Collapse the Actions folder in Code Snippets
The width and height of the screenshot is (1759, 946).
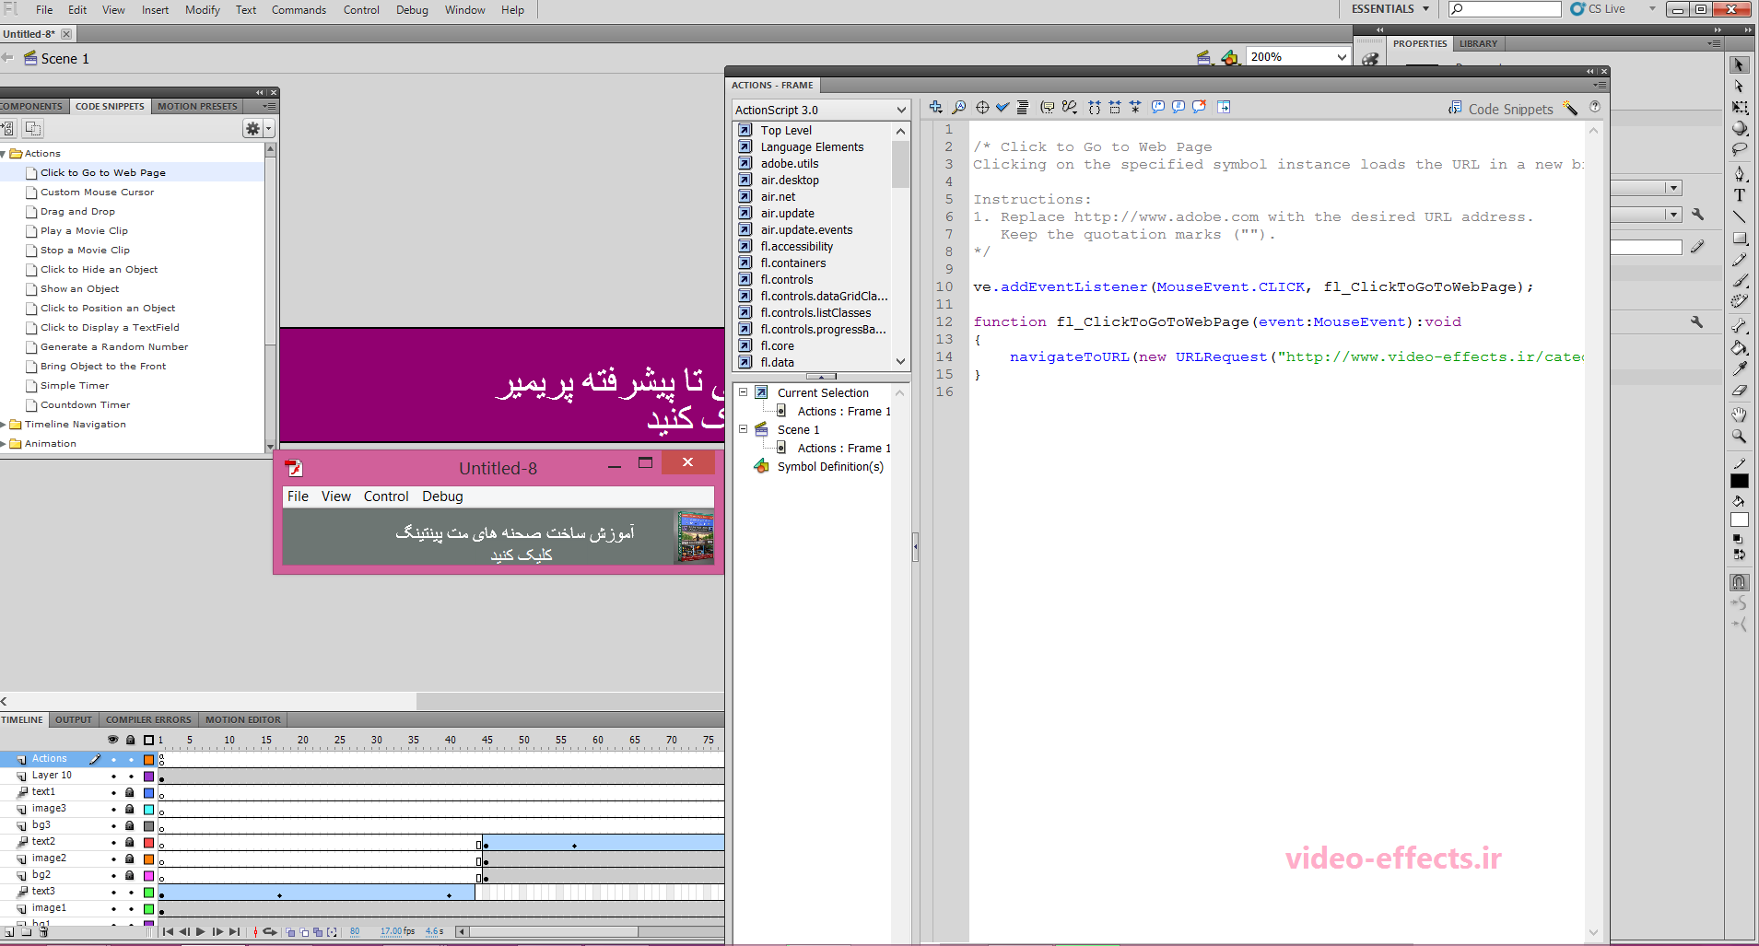pos(4,154)
